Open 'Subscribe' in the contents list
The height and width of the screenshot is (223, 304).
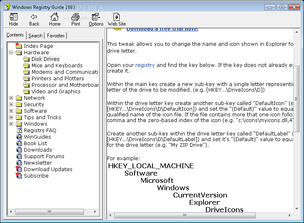[x=36, y=176]
